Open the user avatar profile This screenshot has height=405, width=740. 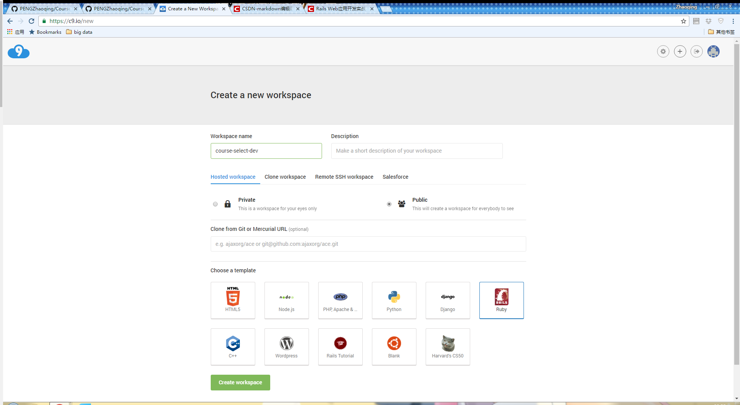point(714,51)
